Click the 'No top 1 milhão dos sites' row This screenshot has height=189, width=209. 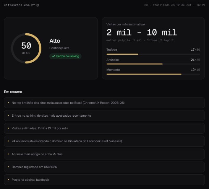click(x=104, y=103)
